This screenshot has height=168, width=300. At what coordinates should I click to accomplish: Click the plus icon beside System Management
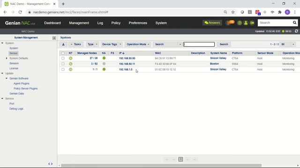click(x=54, y=38)
